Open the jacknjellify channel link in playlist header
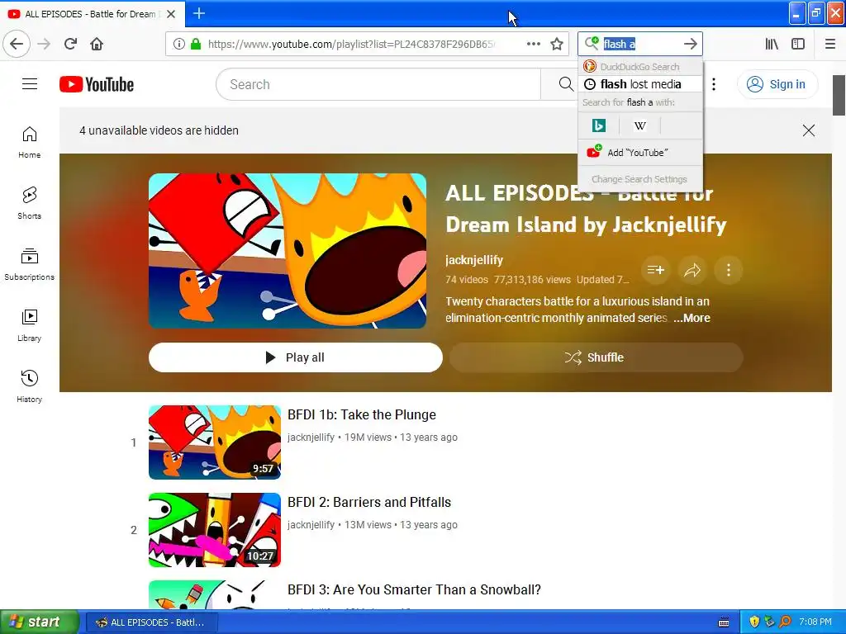The image size is (846, 634). coord(473,260)
